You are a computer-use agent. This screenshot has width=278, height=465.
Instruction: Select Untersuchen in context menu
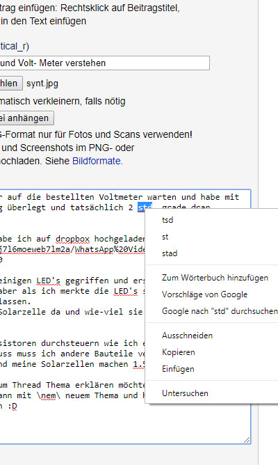pyautogui.click(x=185, y=393)
